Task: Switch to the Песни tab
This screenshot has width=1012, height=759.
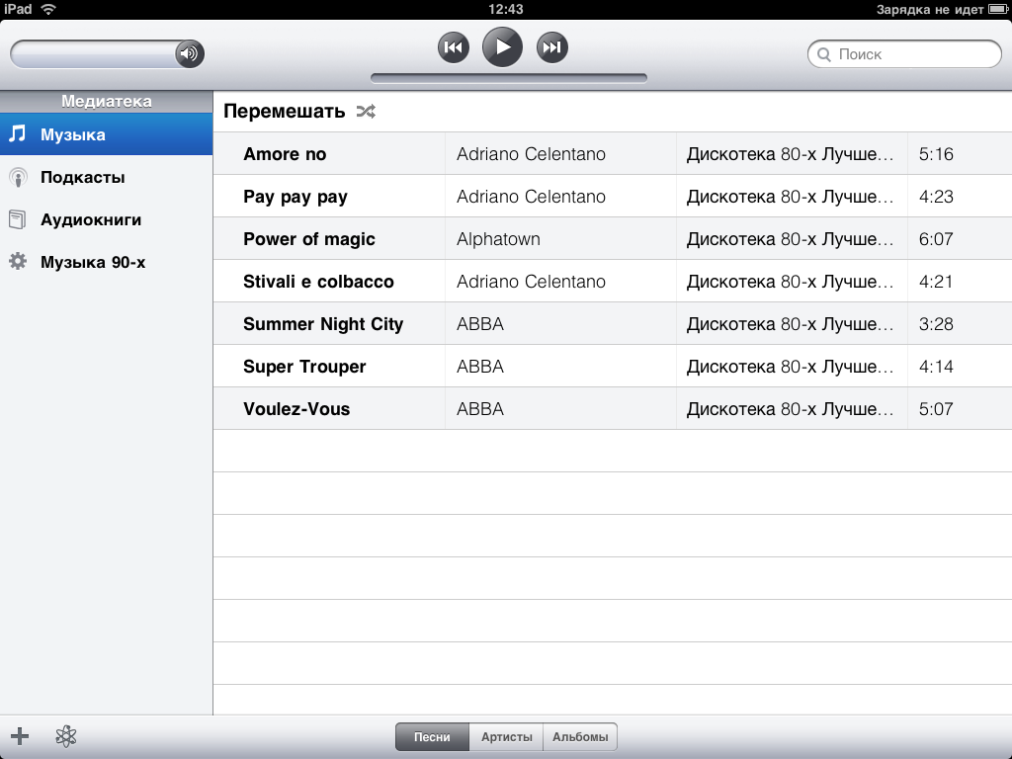Action: click(433, 737)
